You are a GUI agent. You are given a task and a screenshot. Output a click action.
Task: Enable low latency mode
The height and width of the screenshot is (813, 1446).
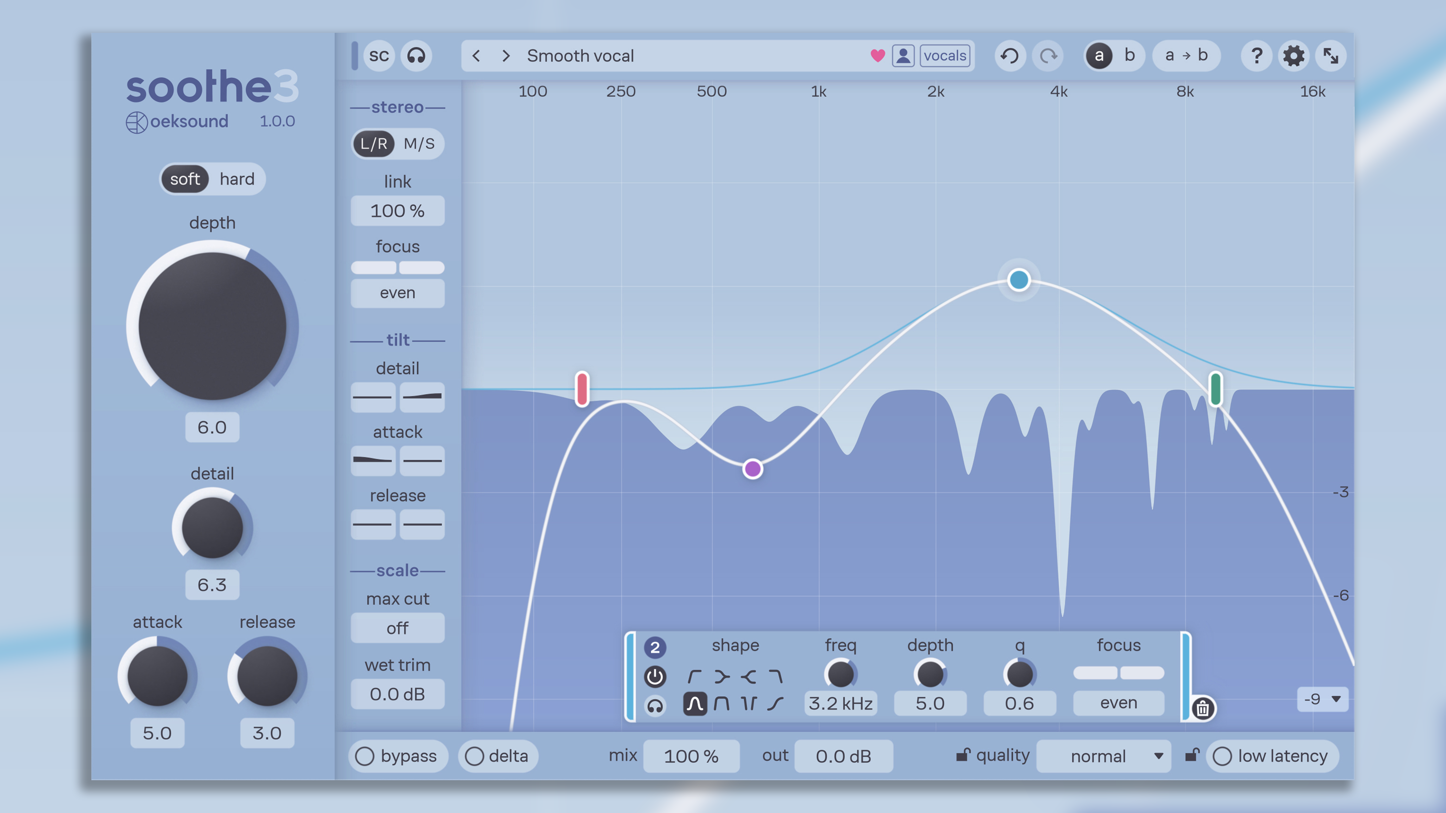1272,756
